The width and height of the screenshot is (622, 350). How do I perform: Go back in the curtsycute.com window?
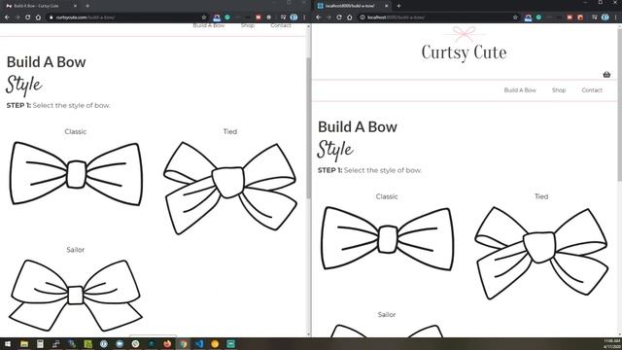click(7, 17)
